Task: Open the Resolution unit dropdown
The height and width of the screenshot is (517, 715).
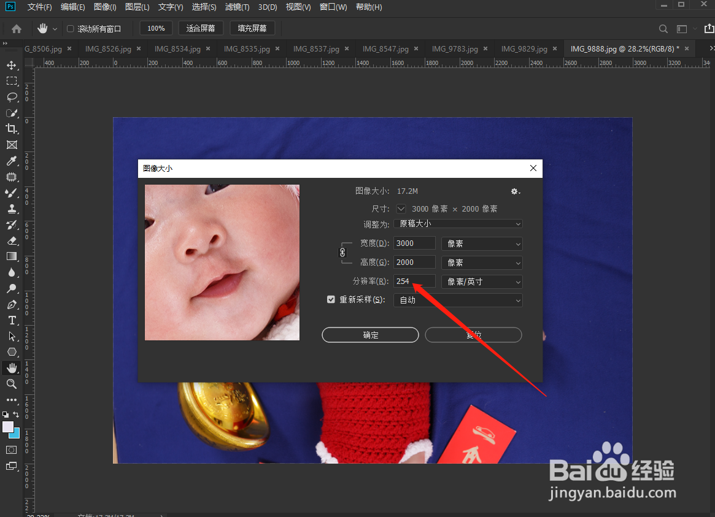Action: [x=482, y=281]
